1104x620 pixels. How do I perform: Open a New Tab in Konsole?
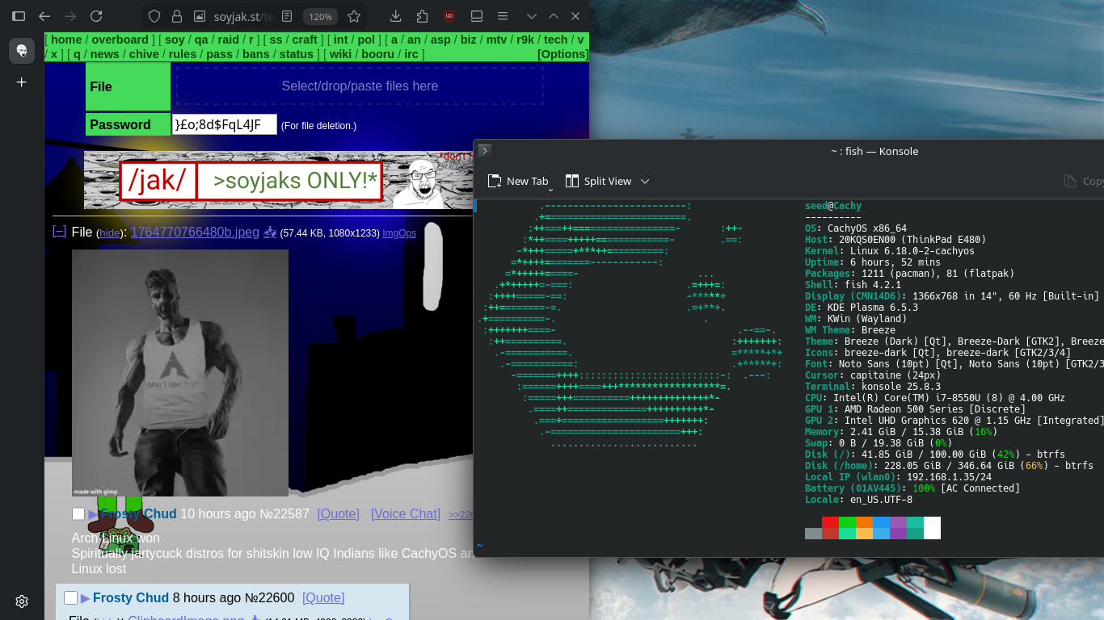coord(518,182)
